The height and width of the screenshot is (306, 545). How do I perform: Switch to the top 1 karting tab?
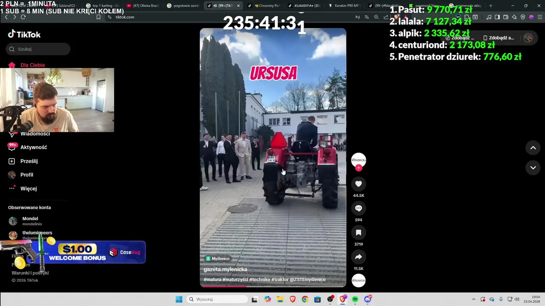click(x=102, y=6)
